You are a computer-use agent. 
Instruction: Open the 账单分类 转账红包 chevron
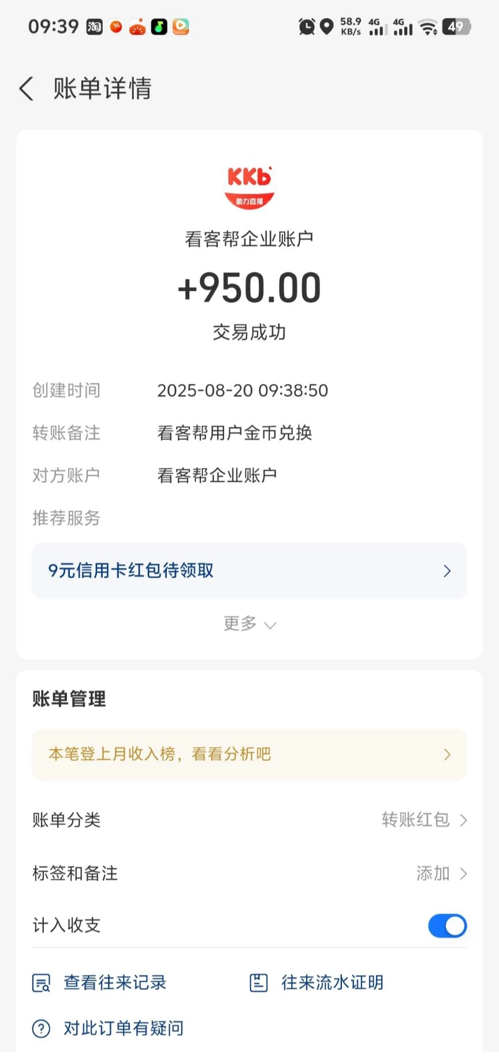click(463, 820)
